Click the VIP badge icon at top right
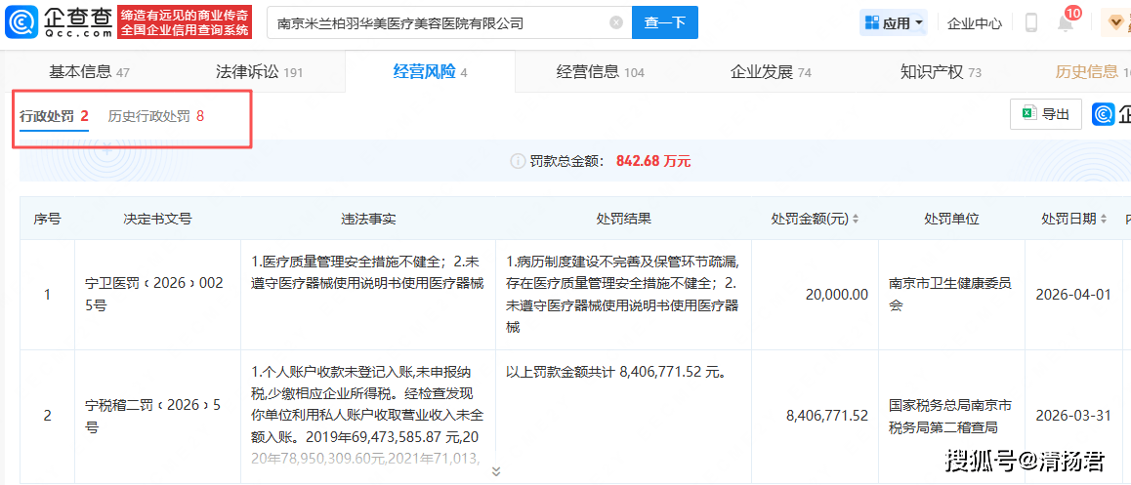1131x485 pixels. (x=1114, y=22)
